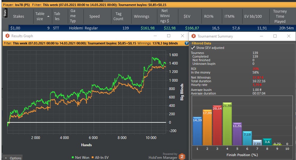The height and width of the screenshot is (160, 296).
Task: Sort by Tables column header
Action: (57, 16)
